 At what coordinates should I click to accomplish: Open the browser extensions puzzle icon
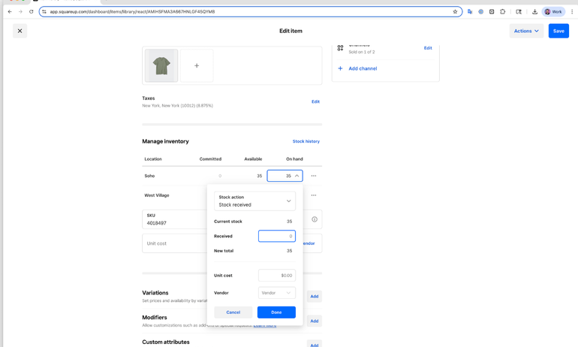coord(502,12)
